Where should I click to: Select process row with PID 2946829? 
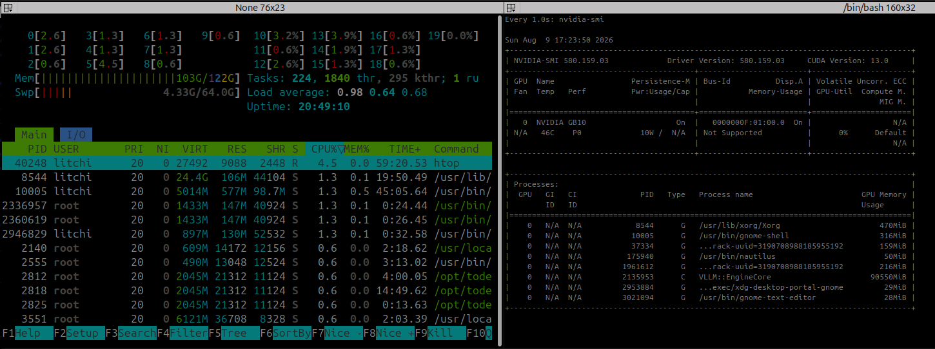pyautogui.click(x=247, y=234)
